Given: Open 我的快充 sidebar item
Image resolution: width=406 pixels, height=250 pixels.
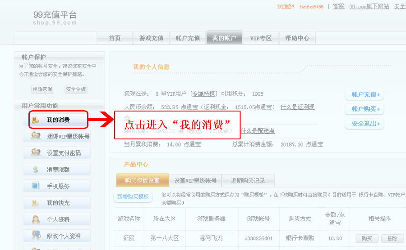Looking at the screenshot, I should (x=57, y=203).
